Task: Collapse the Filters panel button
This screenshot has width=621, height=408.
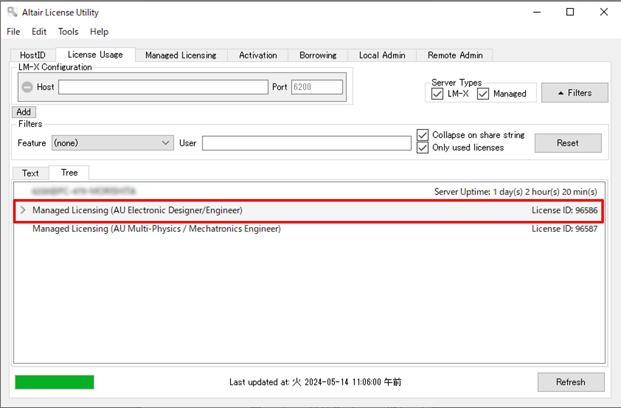Action: 574,93
